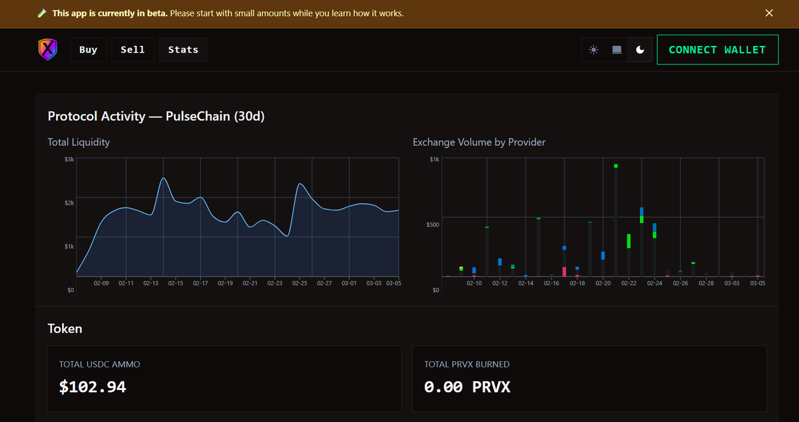Switch to the Buy tab
799x422 pixels.
[x=88, y=49]
